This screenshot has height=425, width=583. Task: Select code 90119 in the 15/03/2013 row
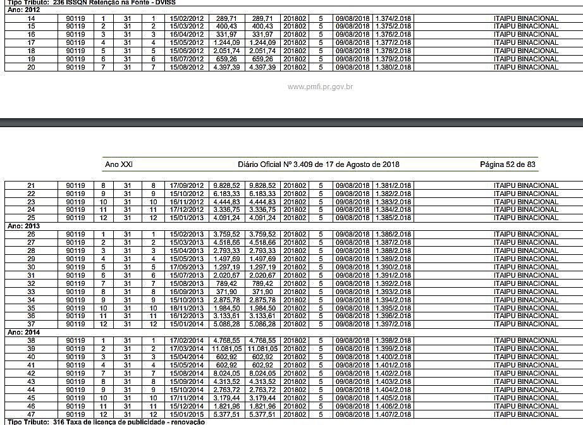tap(75, 242)
